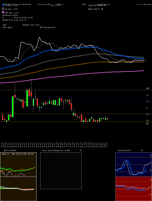This screenshot has width=152, height=201.
Task: Open the red RSI chart panel
Action: [133, 189]
